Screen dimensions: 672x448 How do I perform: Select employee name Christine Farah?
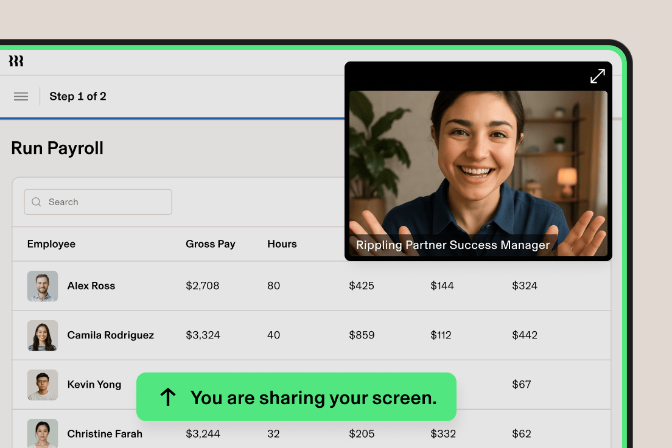(x=105, y=434)
